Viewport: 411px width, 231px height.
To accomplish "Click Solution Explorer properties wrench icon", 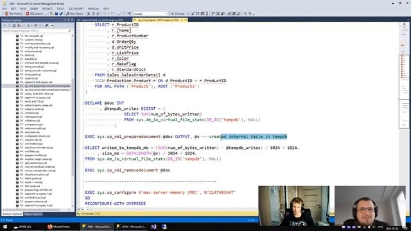I will click(x=47, y=26).
